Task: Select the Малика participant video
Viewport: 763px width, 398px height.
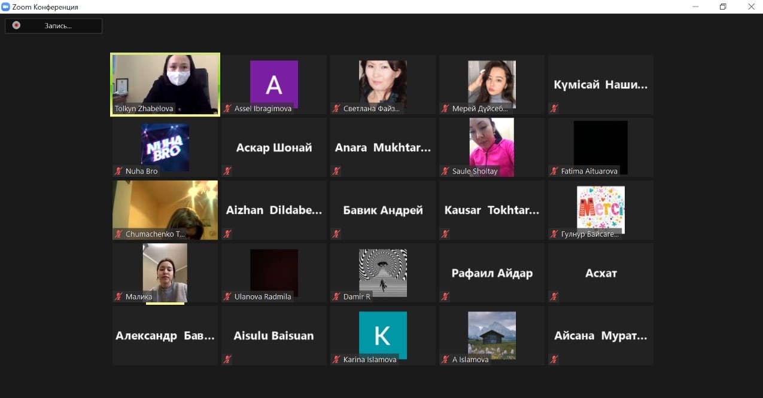Action: click(x=165, y=273)
